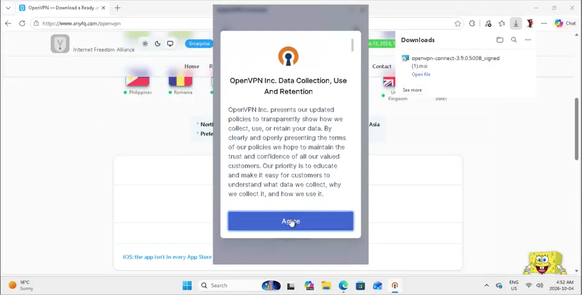Select the United Kingdom server flag
This screenshot has width=582, height=295.
coord(389,81)
